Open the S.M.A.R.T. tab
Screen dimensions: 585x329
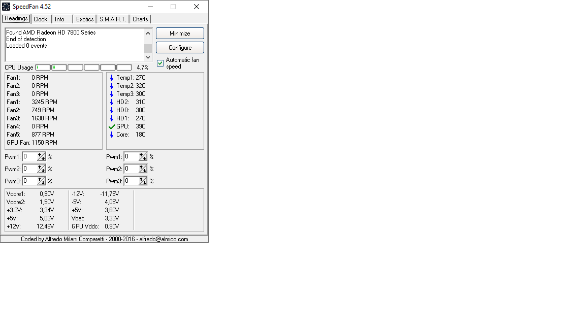[113, 19]
